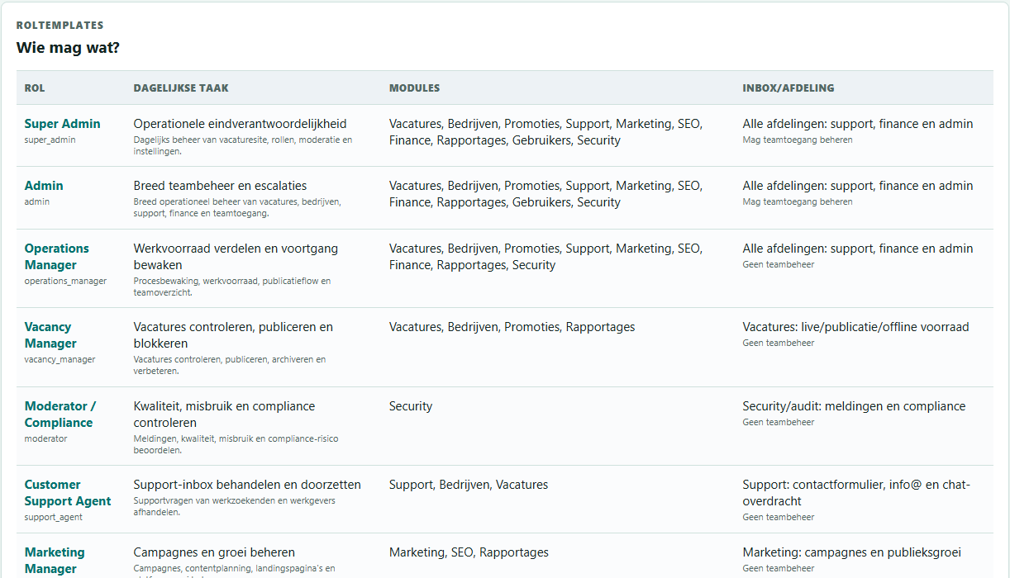Click Operations Manager's 'Geen teambeheer' note
The height and width of the screenshot is (578, 1010).
779,264
